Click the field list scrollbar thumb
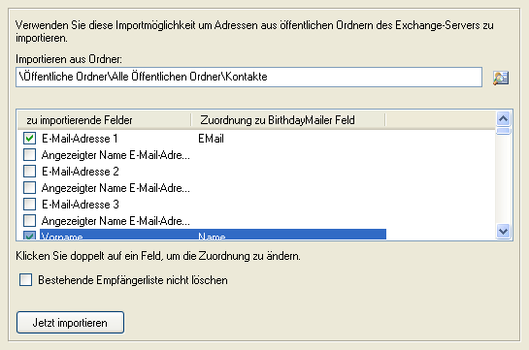The image size is (529, 350). [504, 130]
